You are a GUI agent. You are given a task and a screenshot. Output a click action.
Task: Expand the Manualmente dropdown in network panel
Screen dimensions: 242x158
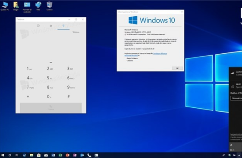[x=236, y=98]
